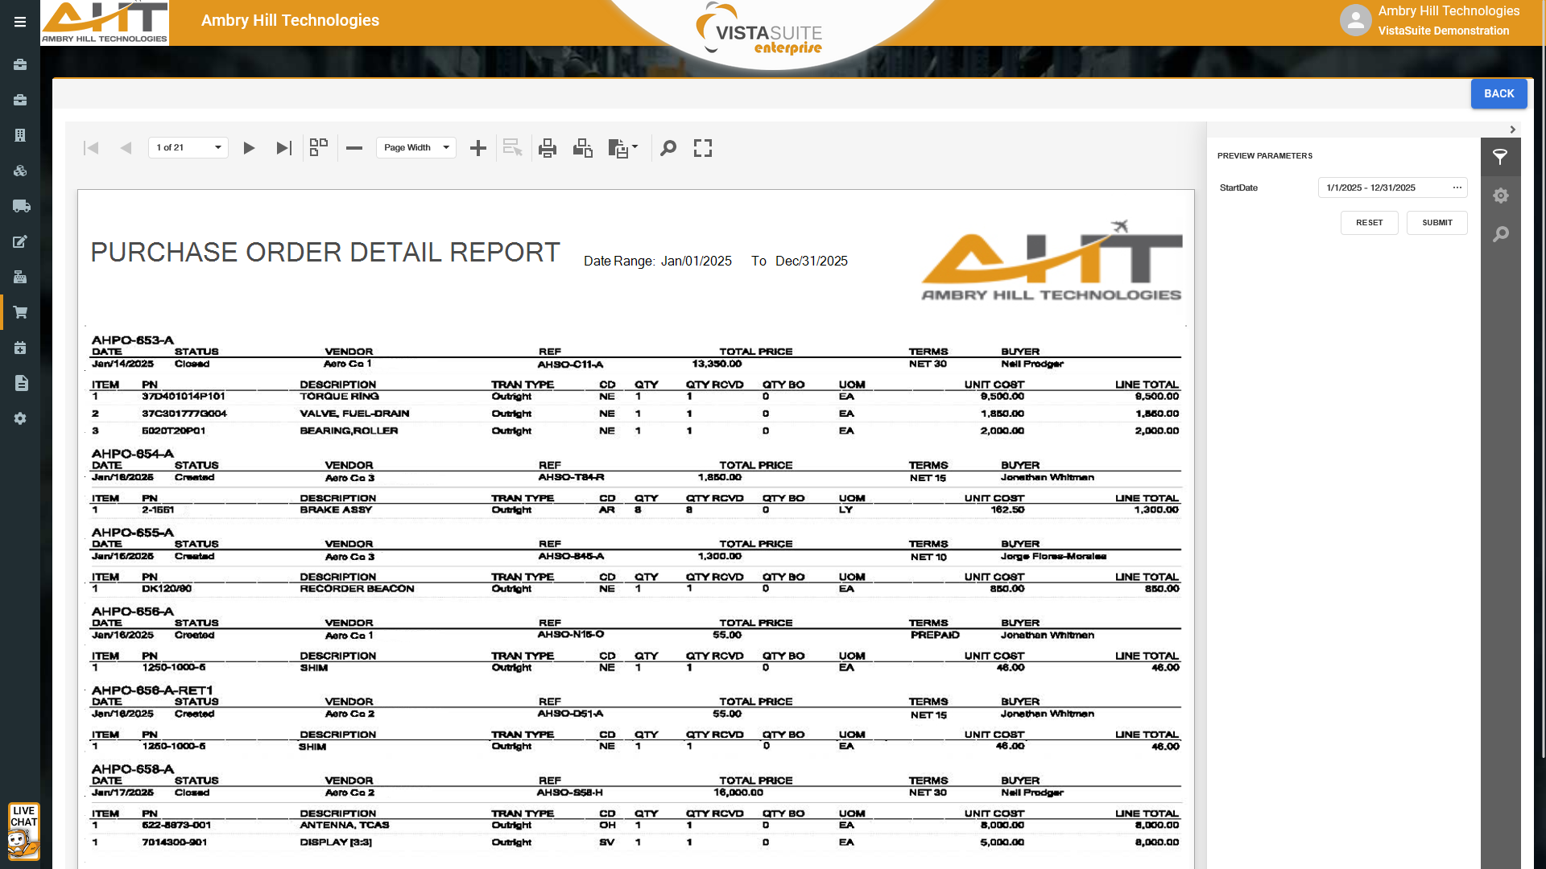Switch to the export settings gear tab

coord(1500,196)
